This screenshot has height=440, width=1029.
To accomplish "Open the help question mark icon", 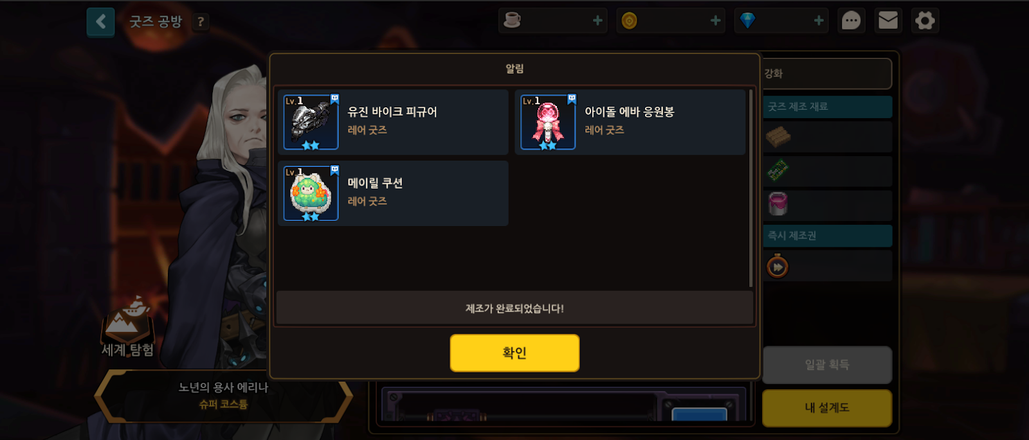I will coord(201,22).
